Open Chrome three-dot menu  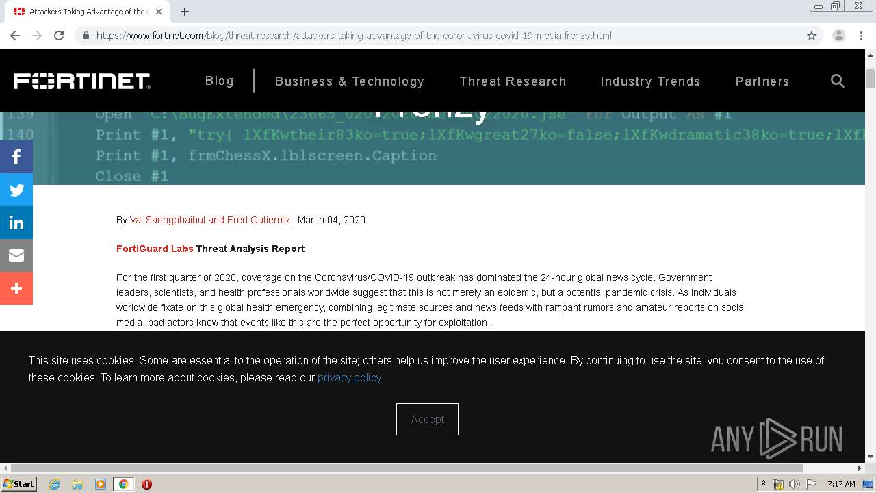[x=862, y=36]
